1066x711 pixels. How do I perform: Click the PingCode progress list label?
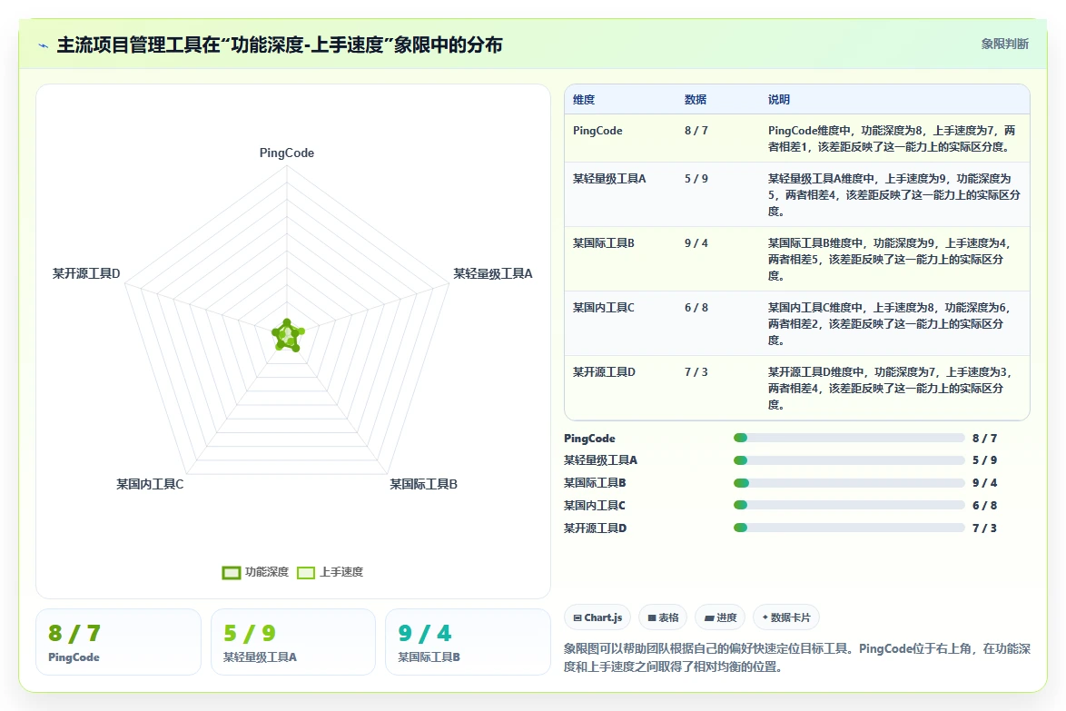pos(589,439)
